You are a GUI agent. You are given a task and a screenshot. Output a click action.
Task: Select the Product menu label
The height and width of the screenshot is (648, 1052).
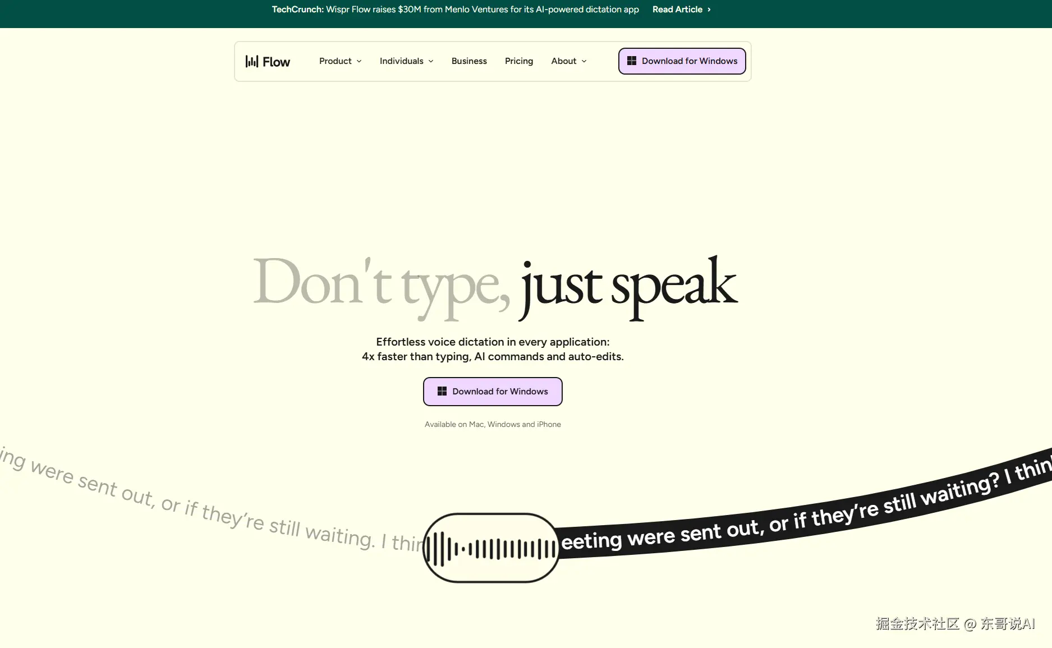tap(335, 61)
